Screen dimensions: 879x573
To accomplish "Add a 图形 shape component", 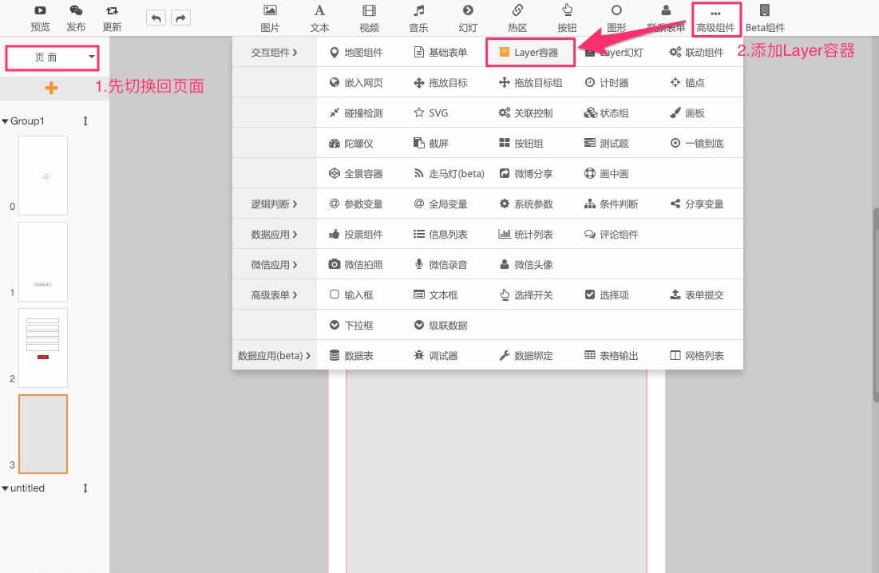I will 616,18.
